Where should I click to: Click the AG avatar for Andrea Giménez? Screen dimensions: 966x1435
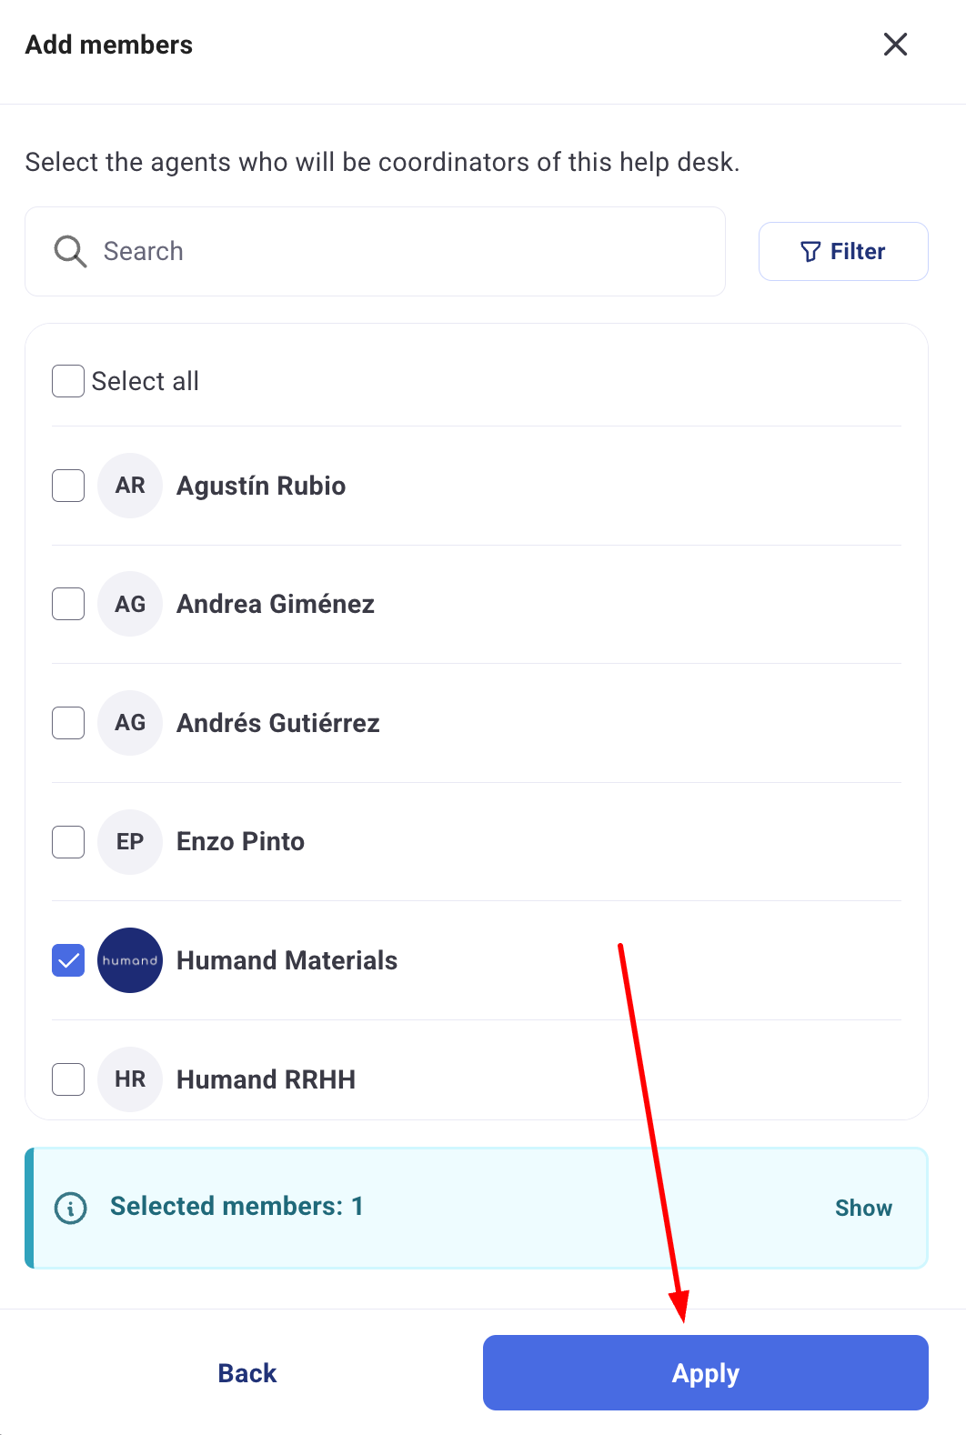click(x=130, y=604)
